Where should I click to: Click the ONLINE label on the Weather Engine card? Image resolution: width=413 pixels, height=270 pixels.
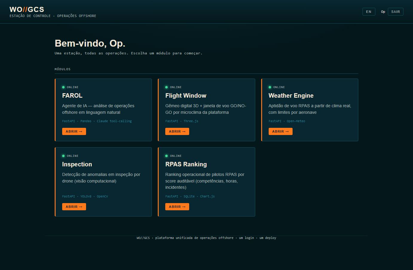(x=279, y=87)
